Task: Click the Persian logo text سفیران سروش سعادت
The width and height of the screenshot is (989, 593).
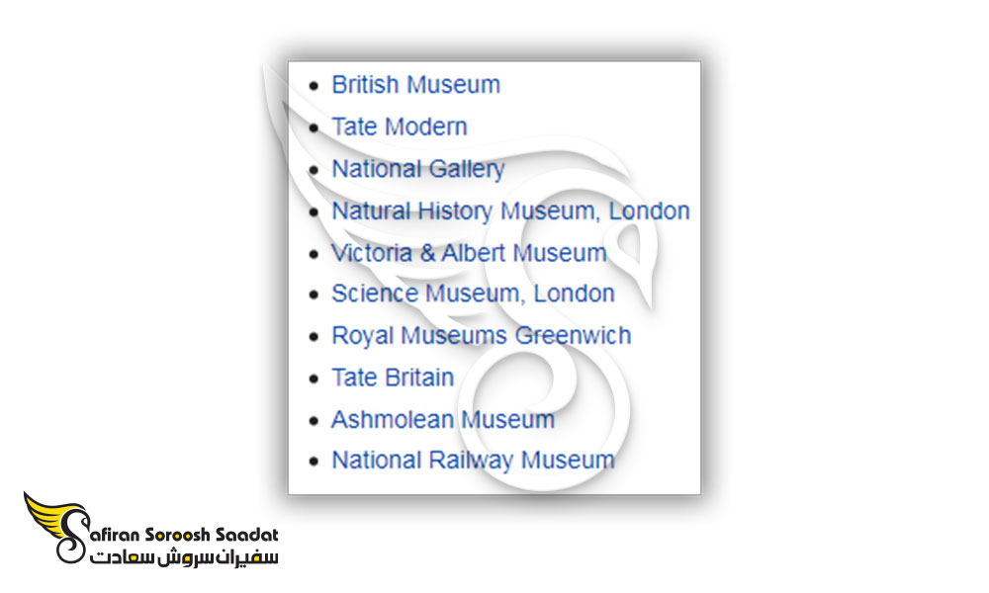Action: pyautogui.click(x=184, y=557)
